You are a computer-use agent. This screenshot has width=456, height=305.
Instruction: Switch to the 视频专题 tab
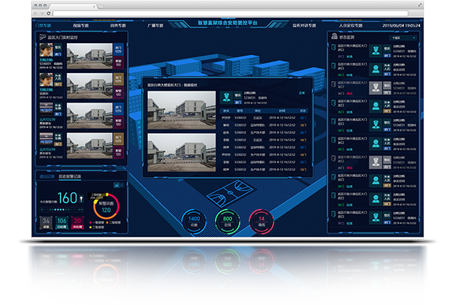pyautogui.click(x=79, y=25)
